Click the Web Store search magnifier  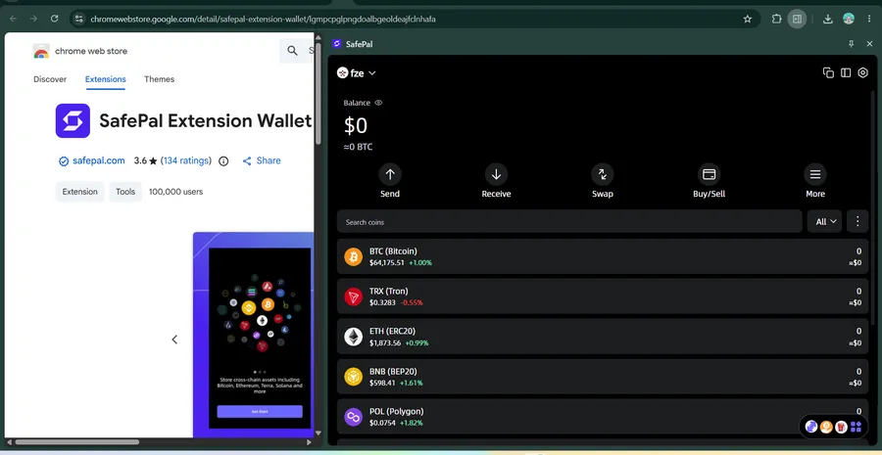click(x=292, y=51)
